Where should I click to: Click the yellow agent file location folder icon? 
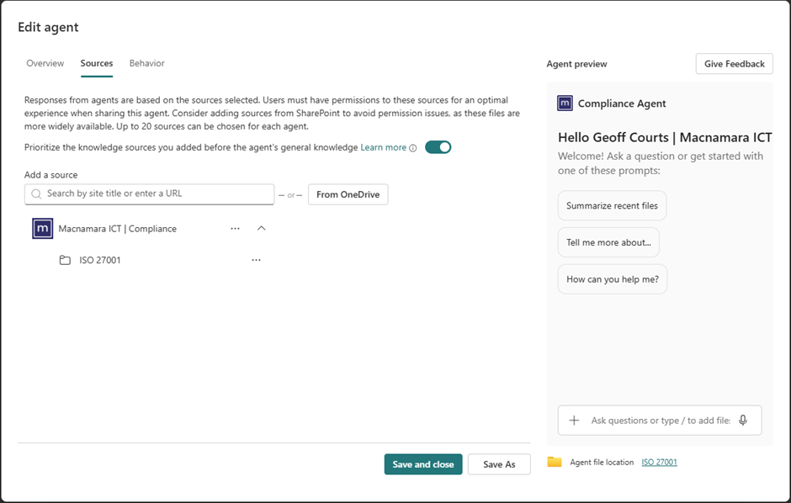tap(555, 462)
